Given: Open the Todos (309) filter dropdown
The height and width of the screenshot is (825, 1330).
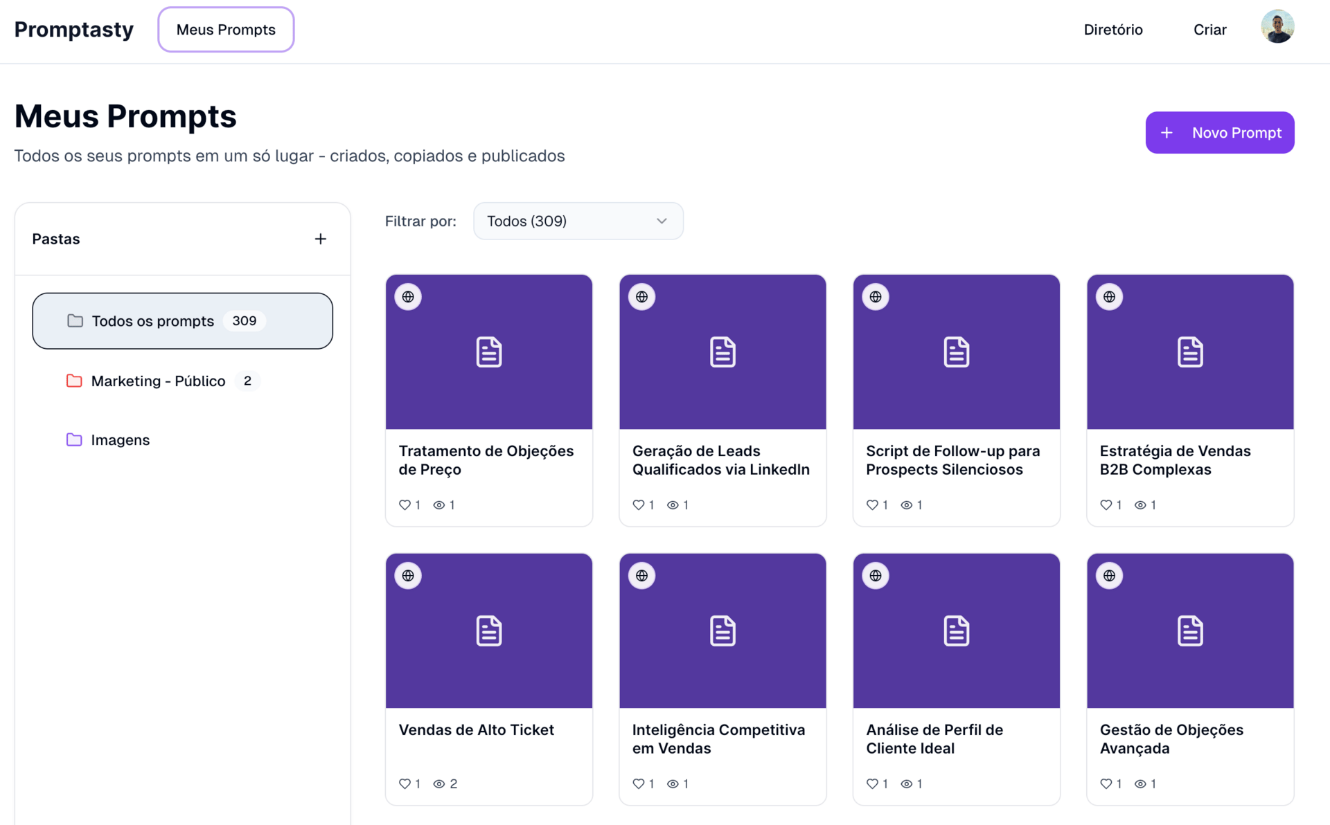Looking at the screenshot, I should (x=578, y=221).
